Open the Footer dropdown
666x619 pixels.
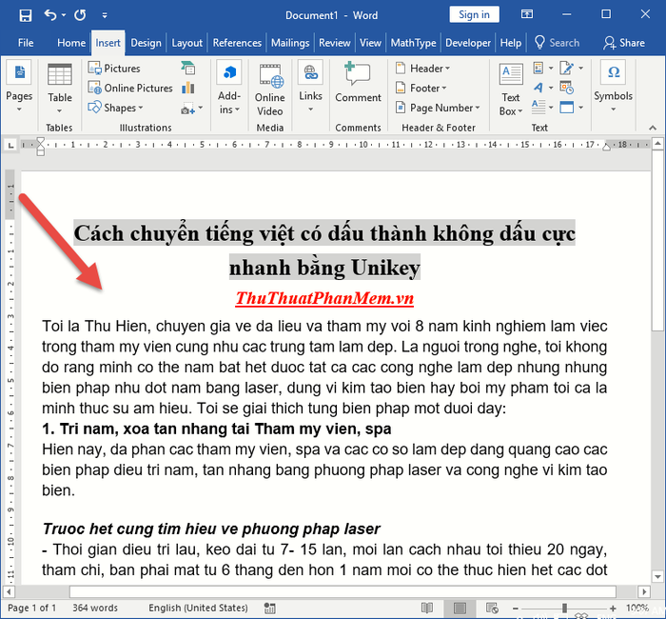click(x=421, y=88)
